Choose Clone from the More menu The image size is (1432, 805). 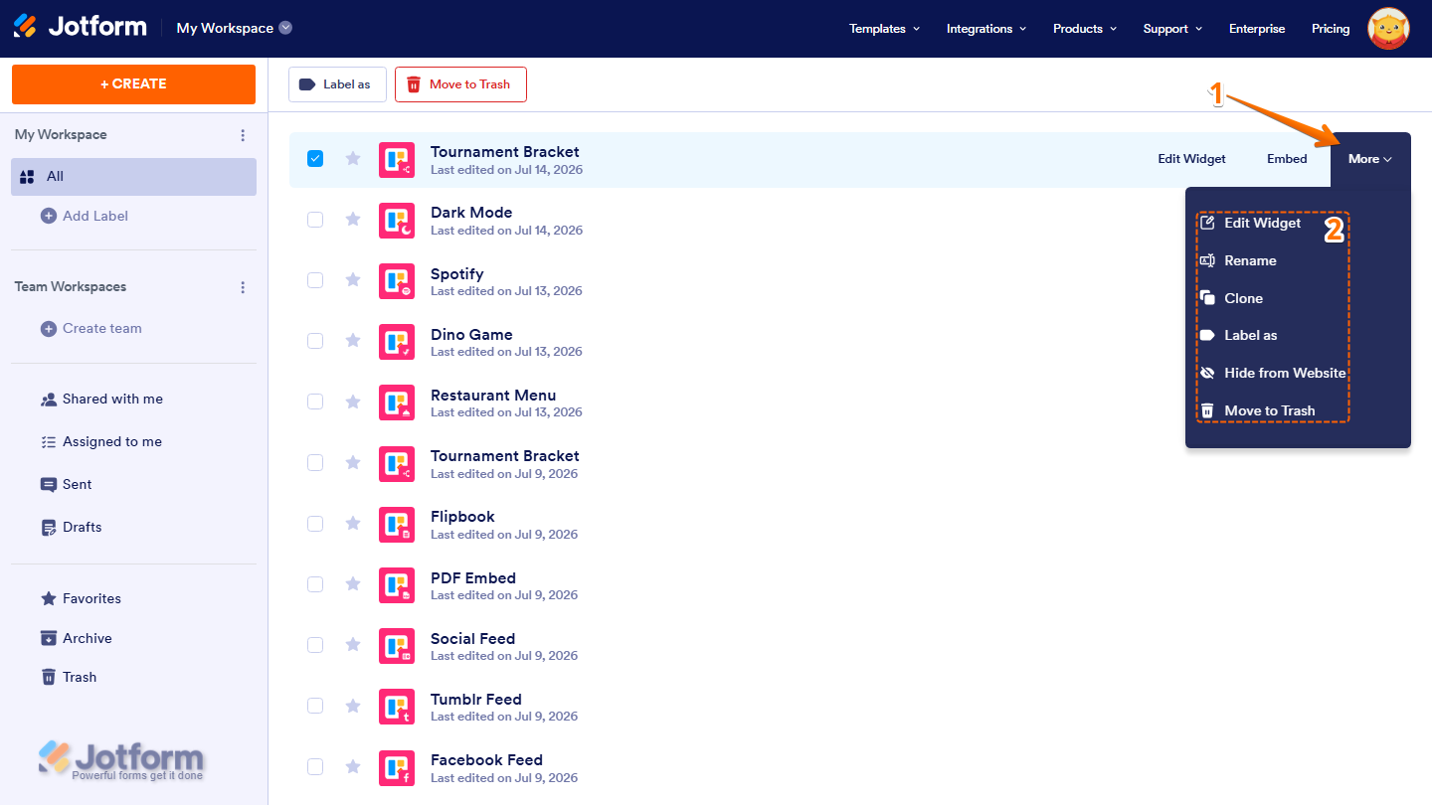pos(1231,298)
